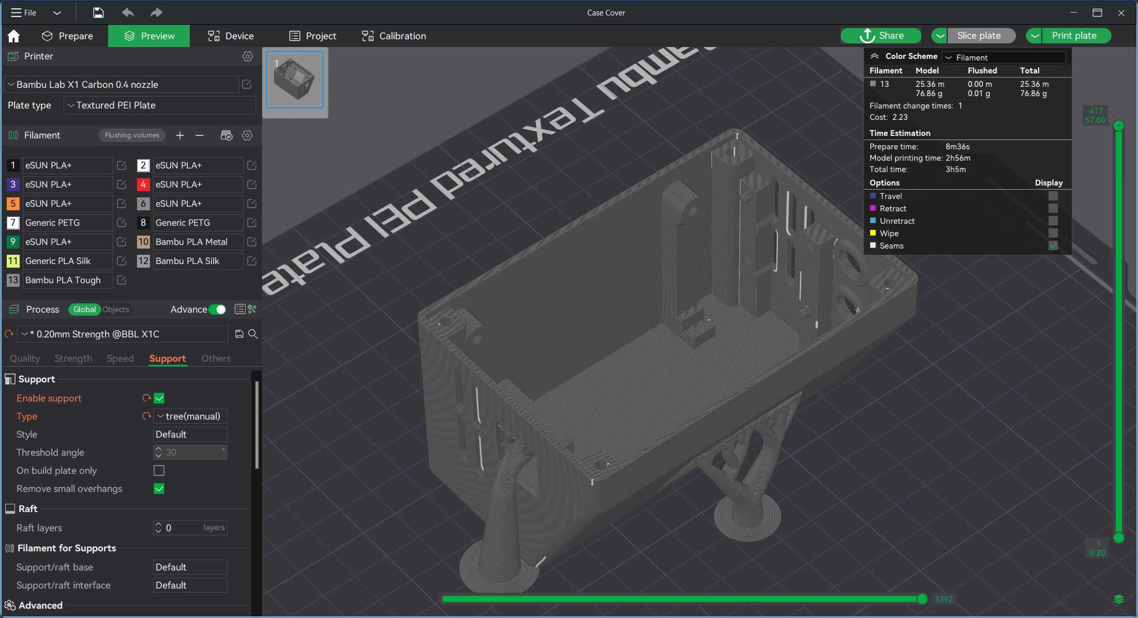Open Flushing volumes settings

coord(132,135)
